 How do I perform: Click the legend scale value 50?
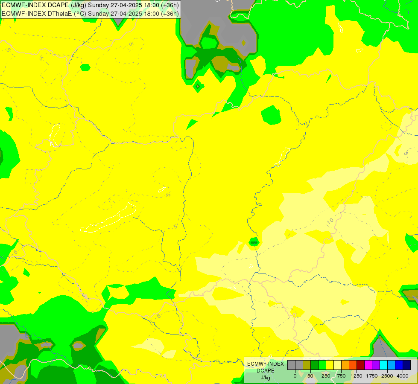pyautogui.click(x=310, y=376)
